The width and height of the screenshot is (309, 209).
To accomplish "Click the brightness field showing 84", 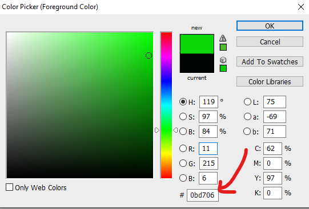I will tap(208, 131).
